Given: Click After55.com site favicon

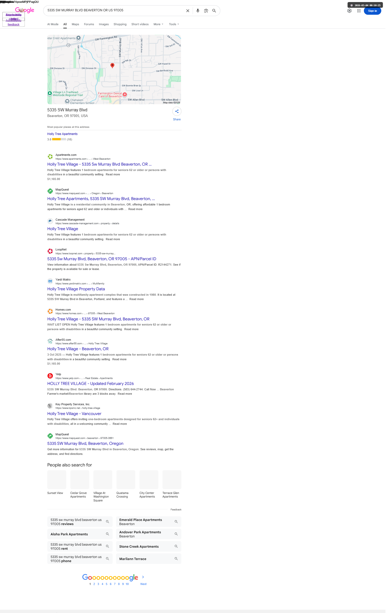Looking at the screenshot, I should [50, 341].
